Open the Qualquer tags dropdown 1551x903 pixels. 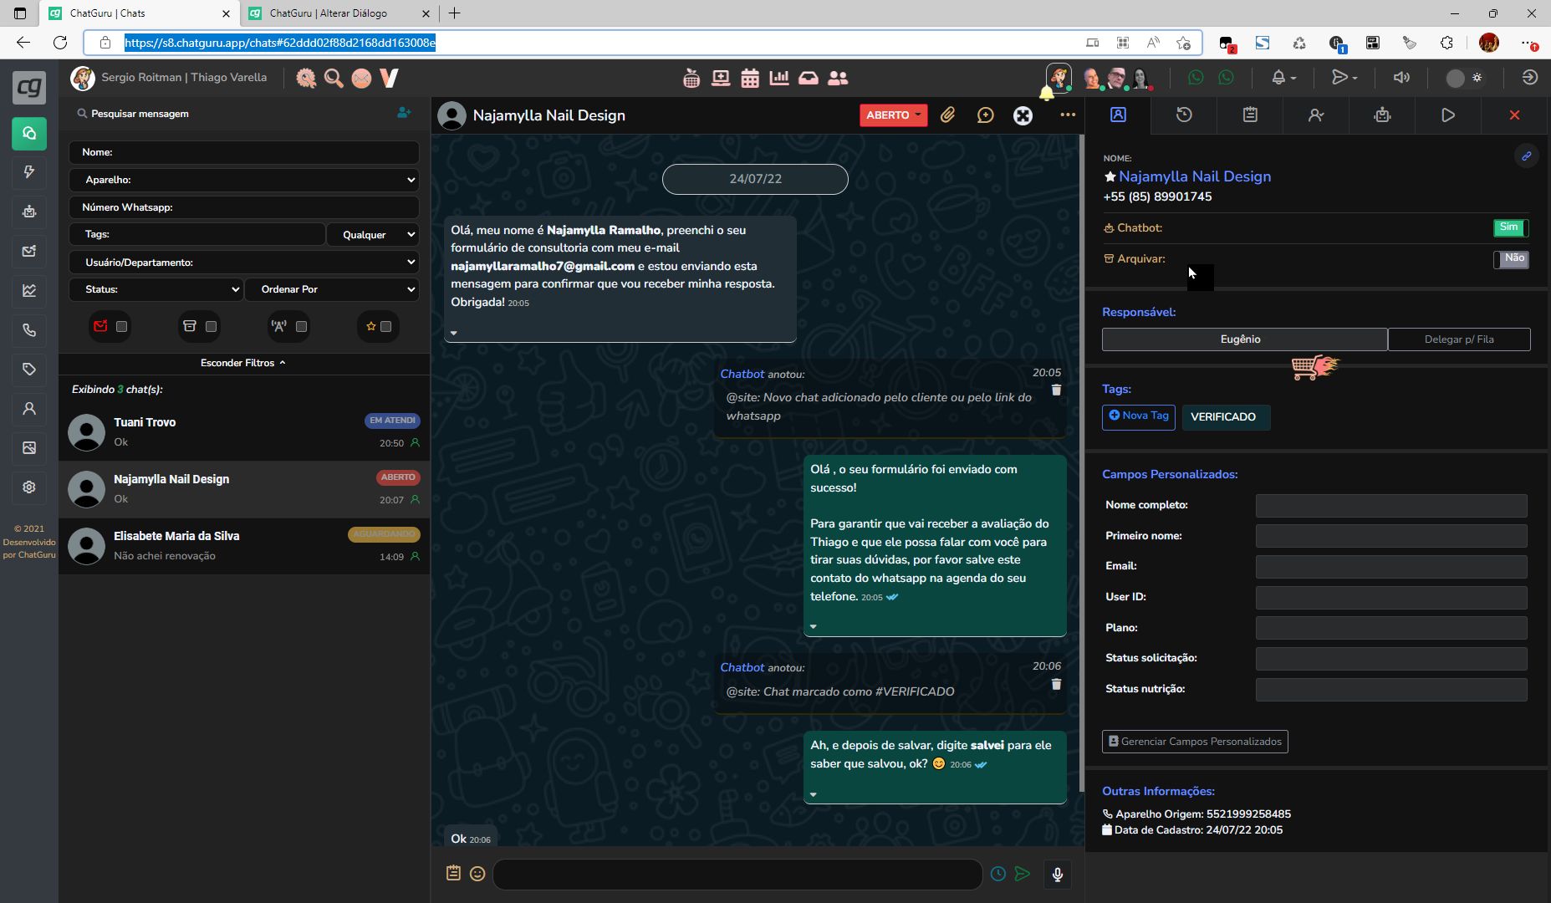pos(374,235)
